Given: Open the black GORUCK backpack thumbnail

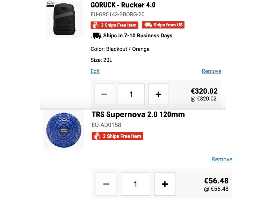Looking at the screenshot, I should tap(64, 20).
